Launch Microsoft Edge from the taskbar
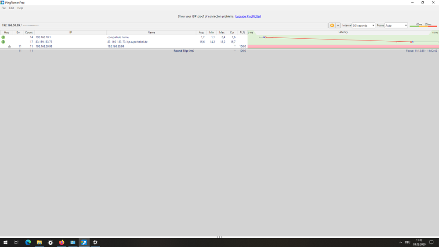The height and width of the screenshot is (247, 439). 28,243
